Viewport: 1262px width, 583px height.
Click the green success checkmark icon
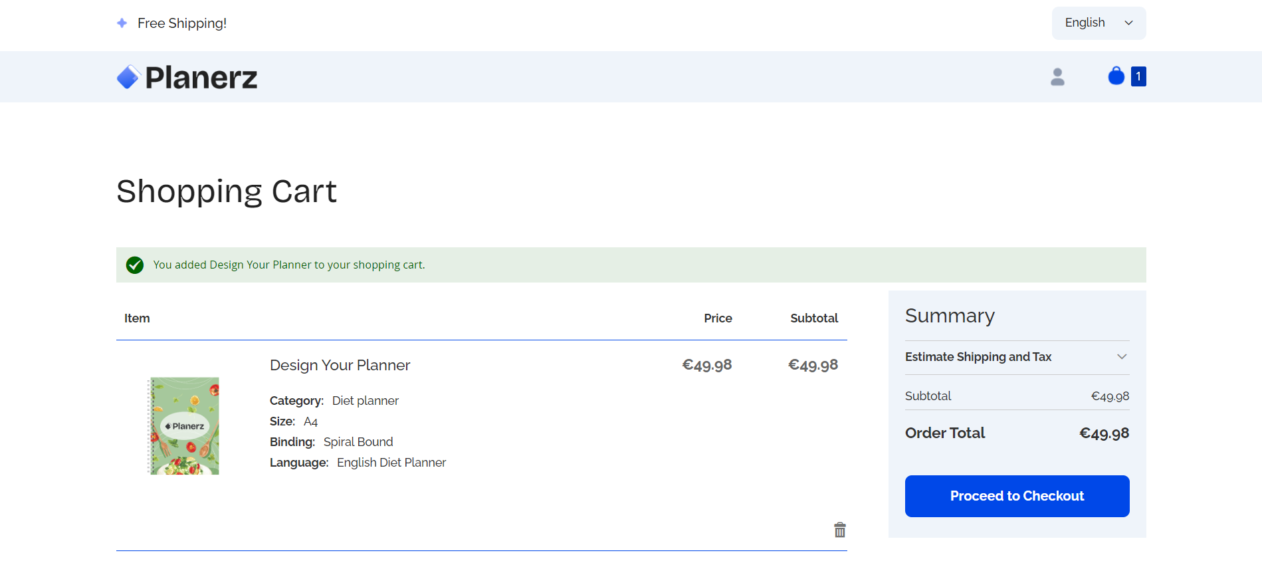135,265
